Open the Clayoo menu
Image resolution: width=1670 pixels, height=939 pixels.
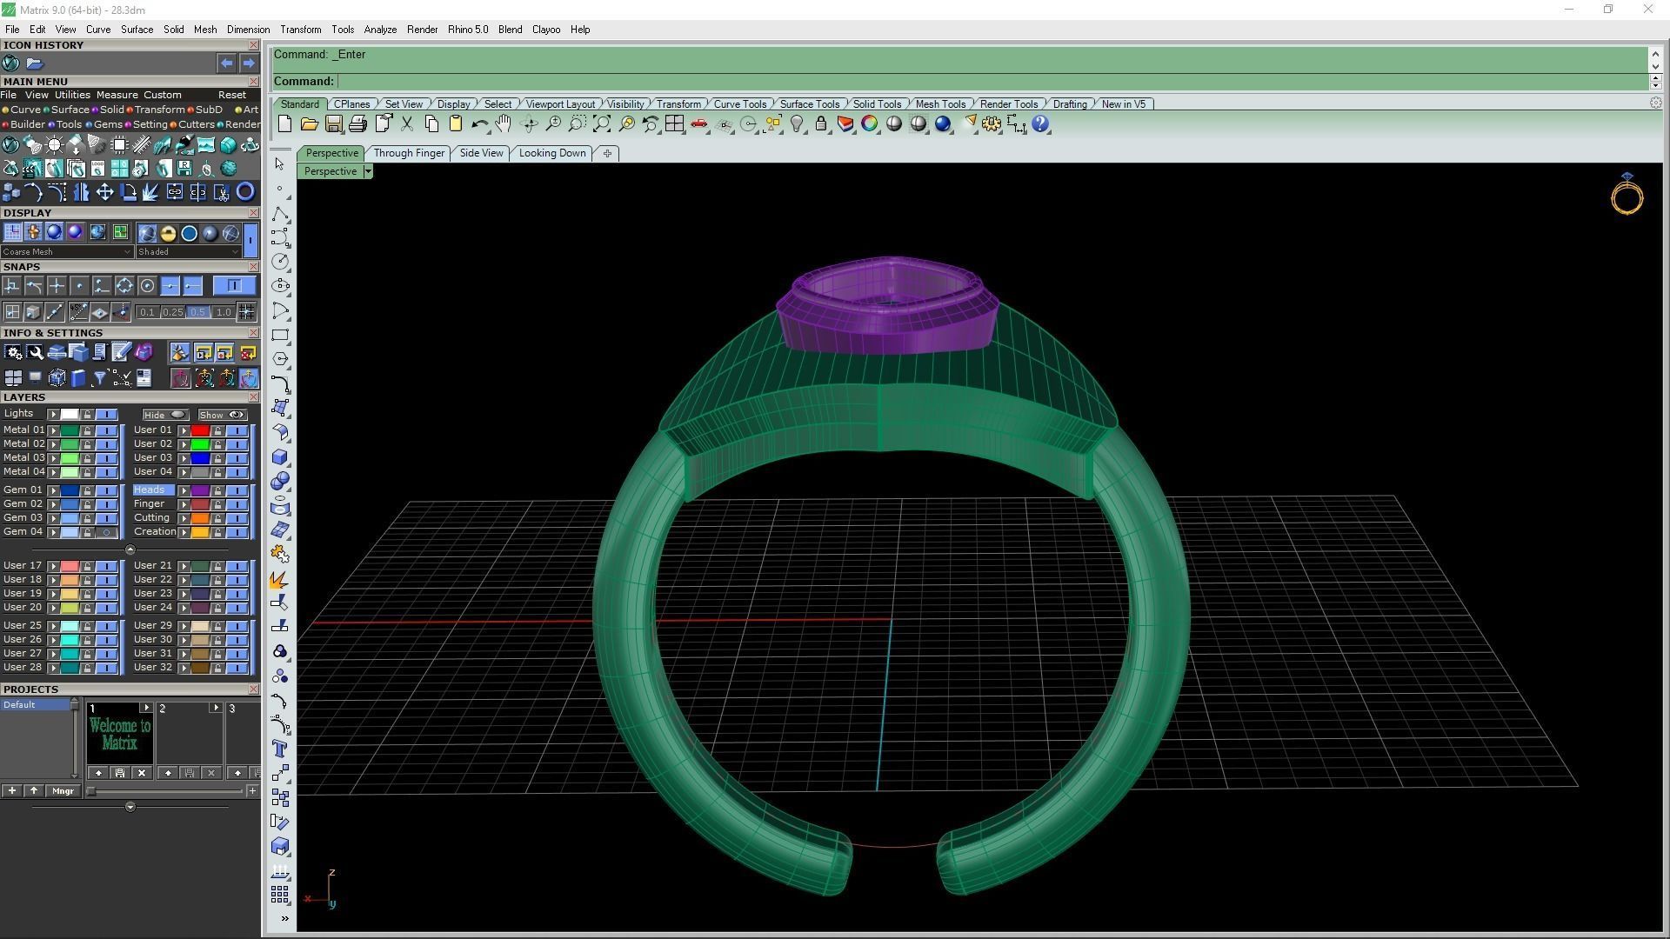(545, 30)
